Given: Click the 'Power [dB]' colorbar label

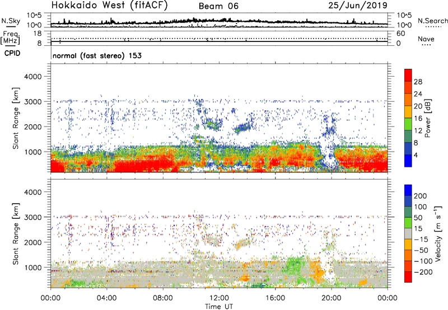Looking at the screenshot, I should click(x=428, y=118).
